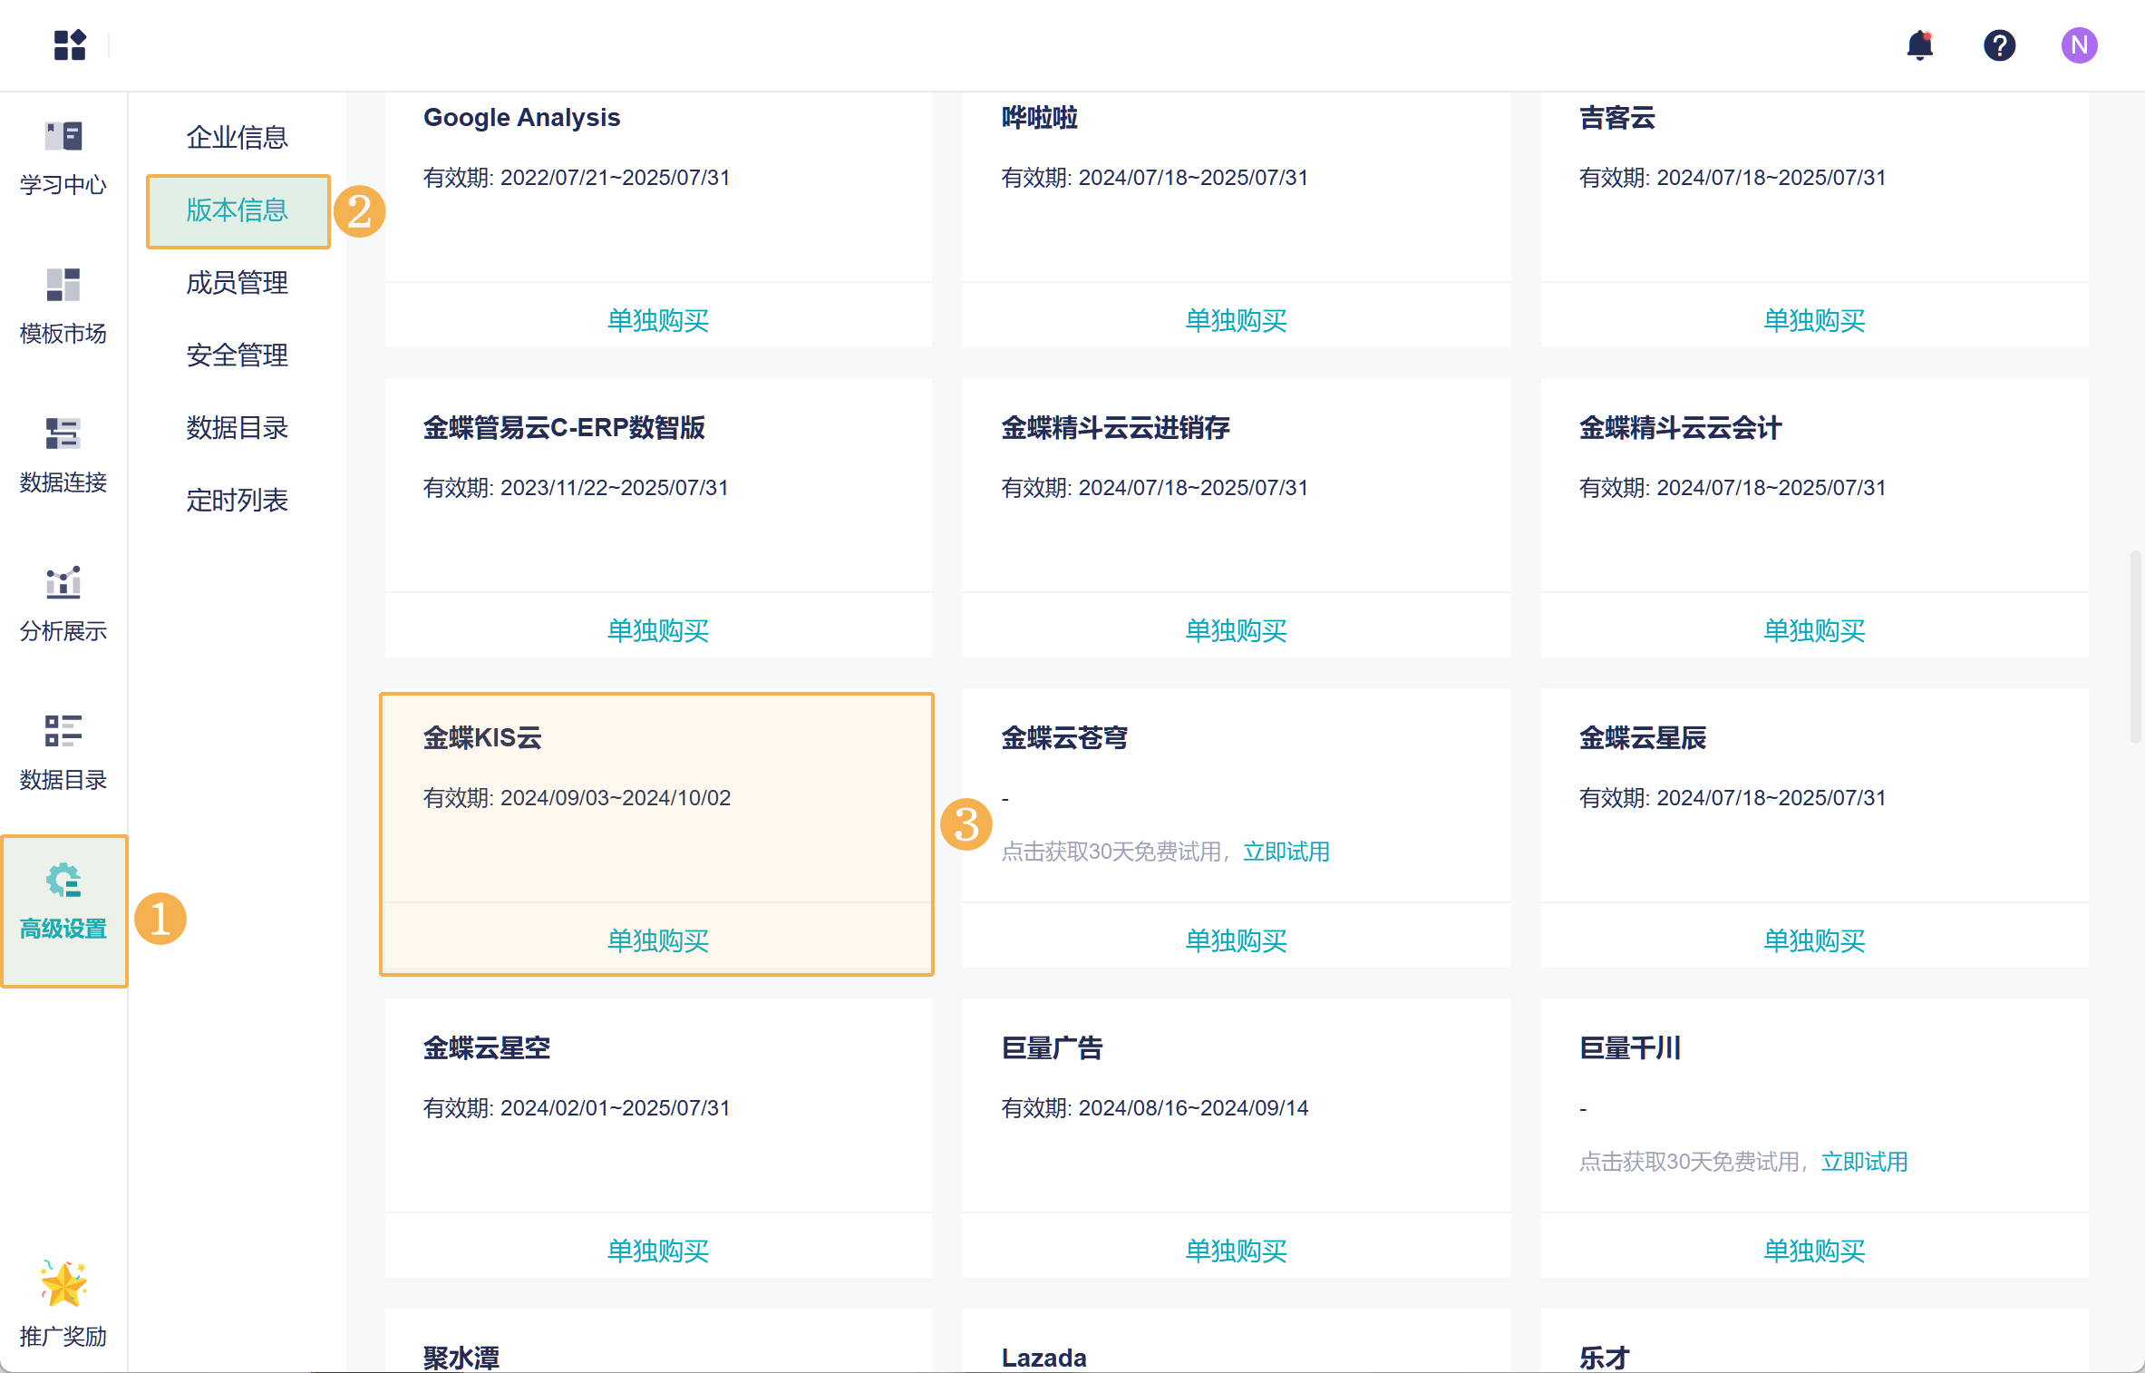Screen dimensions: 2145x1373
Task: Open 成员管理 menu item
Action: click(237, 282)
